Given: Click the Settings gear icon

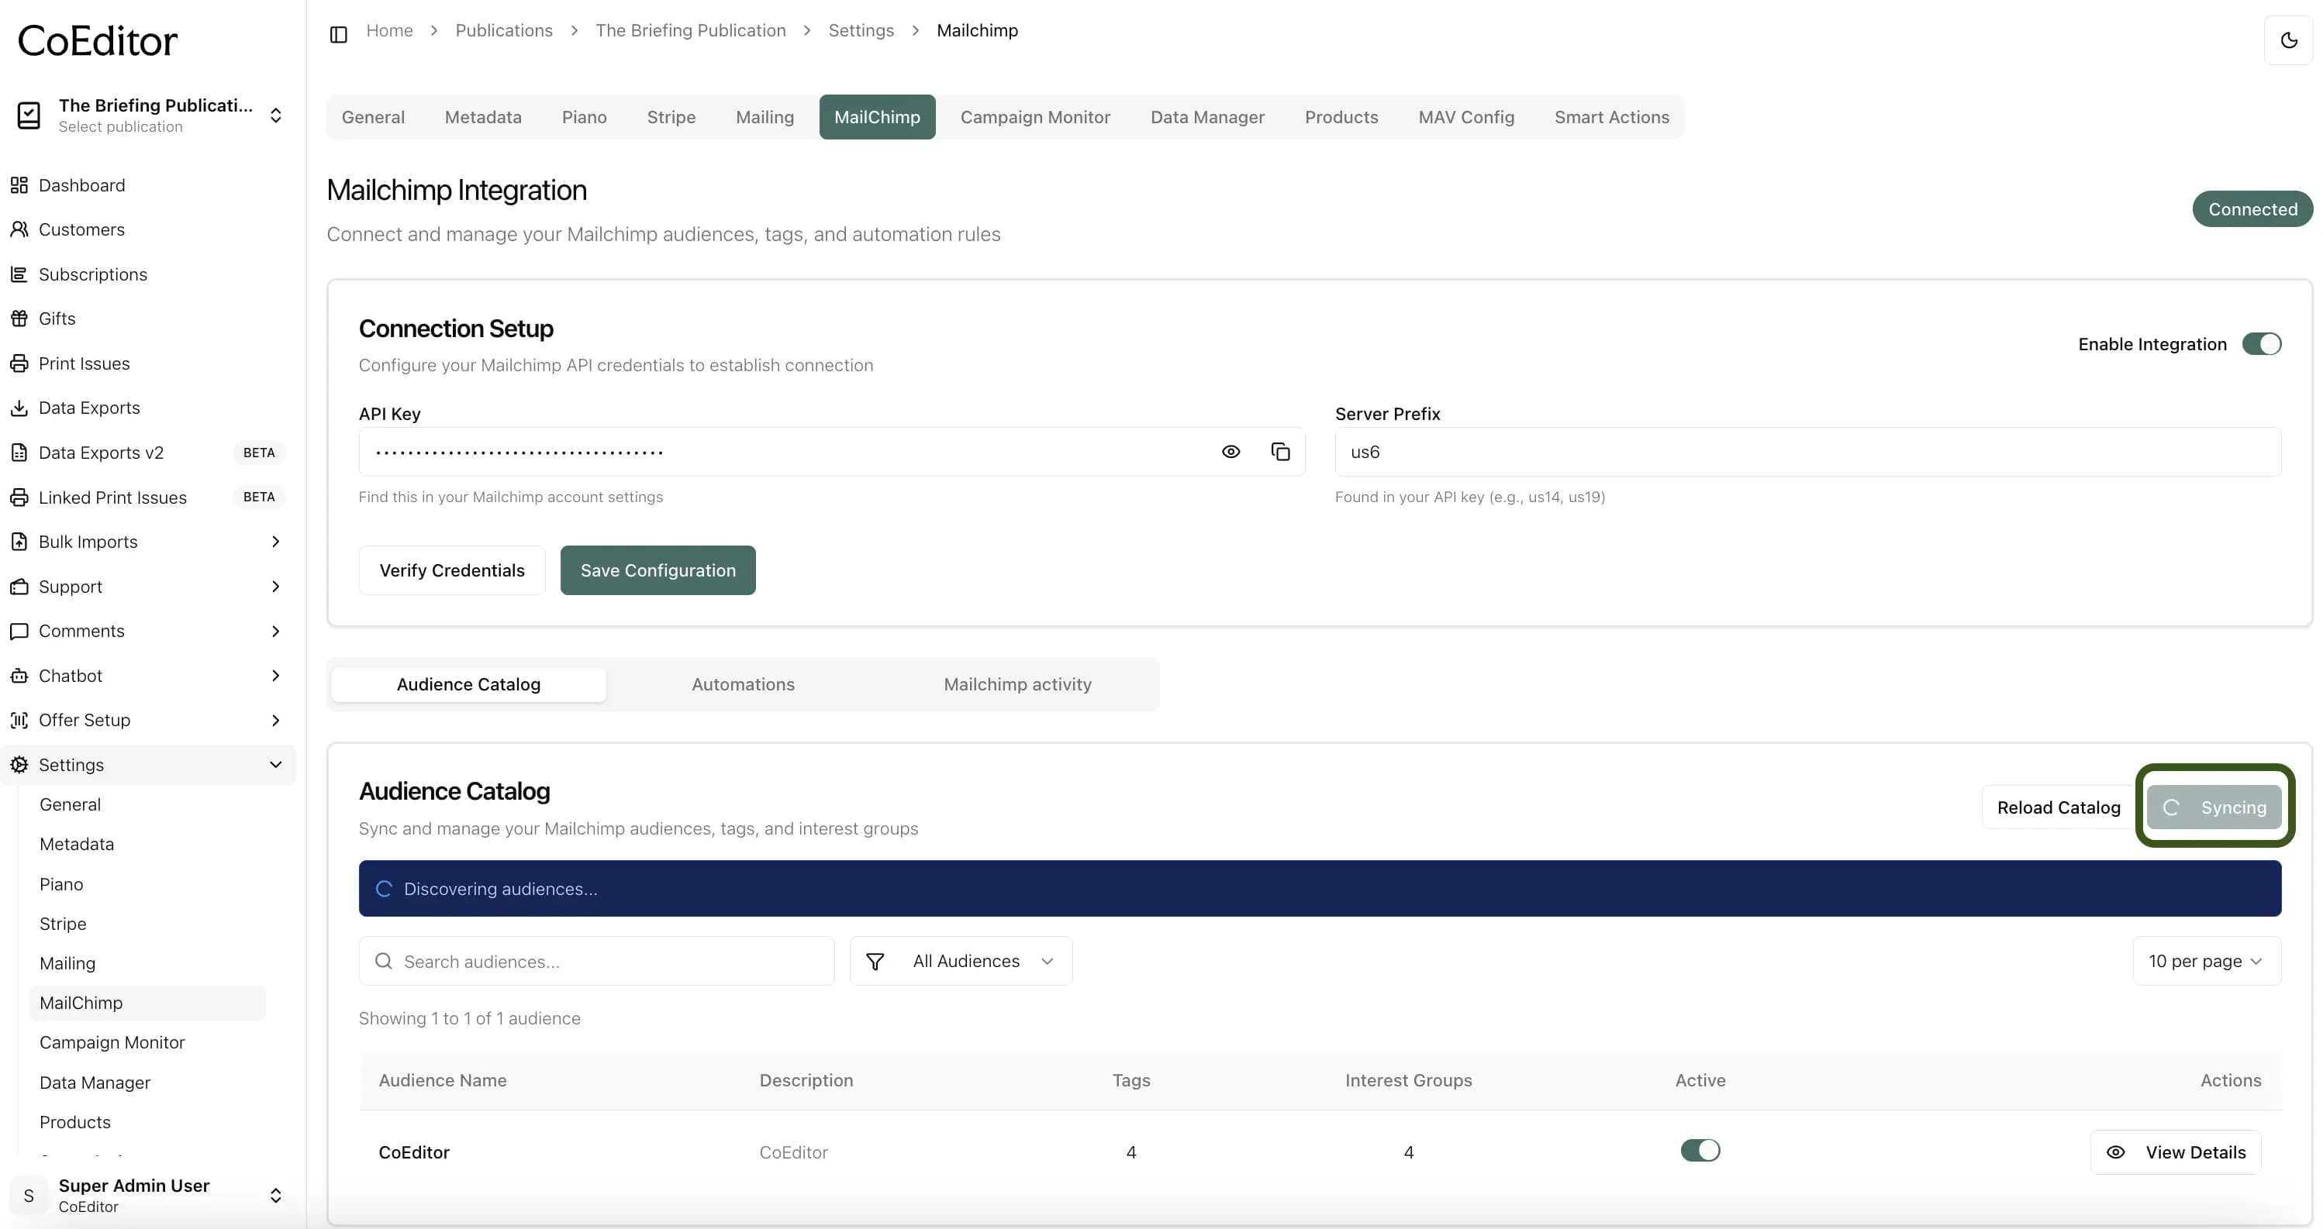Looking at the screenshot, I should (x=19, y=765).
